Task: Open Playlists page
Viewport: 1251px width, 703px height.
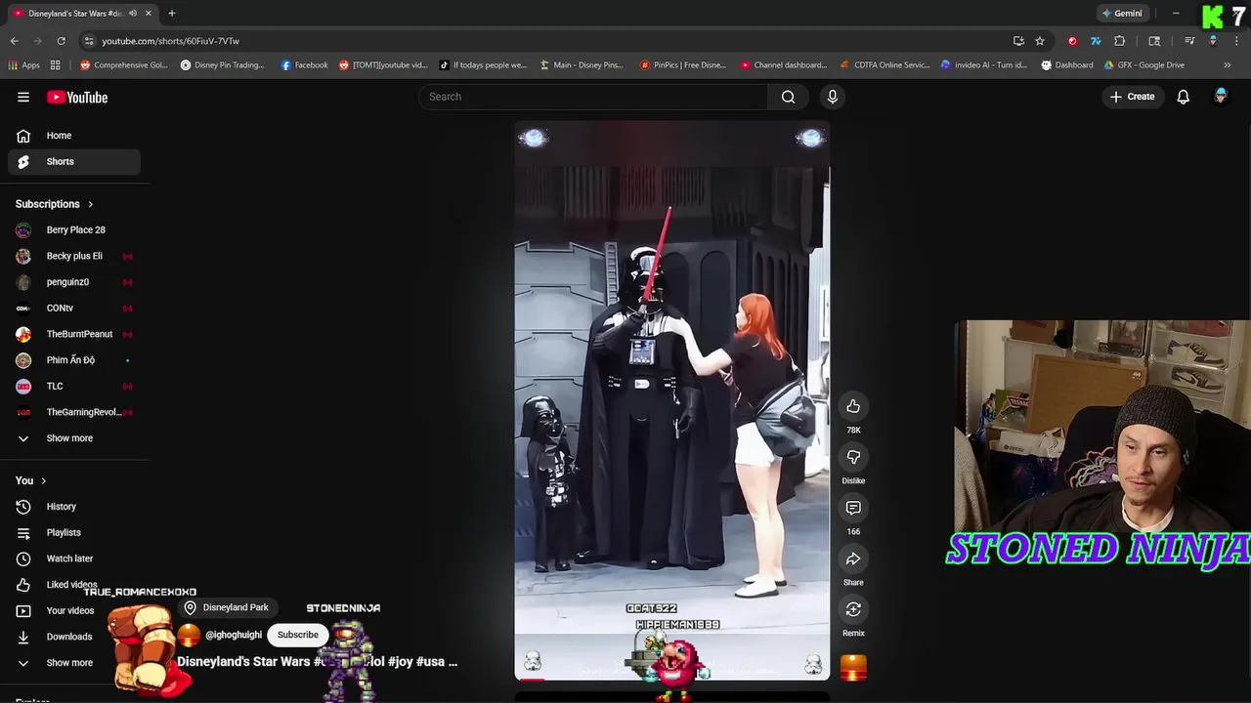Action: pyautogui.click(x=74, y=532)
